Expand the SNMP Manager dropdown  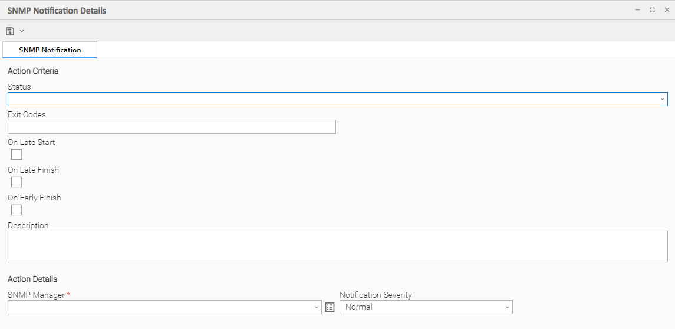(317, 307)
